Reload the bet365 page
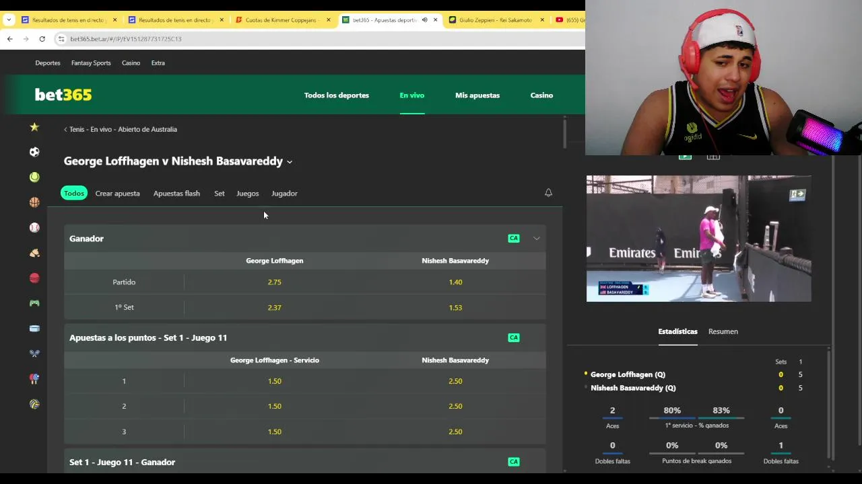The image size is (862, 484). [42, 39]
